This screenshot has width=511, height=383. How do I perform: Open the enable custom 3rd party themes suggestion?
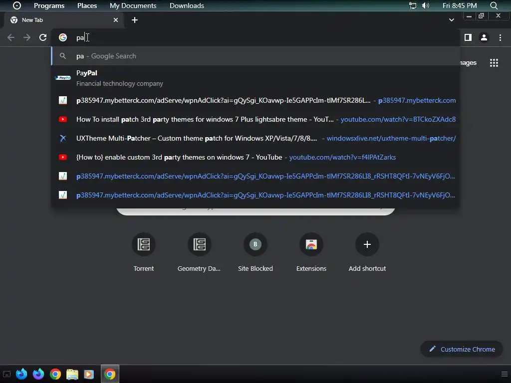255,157
